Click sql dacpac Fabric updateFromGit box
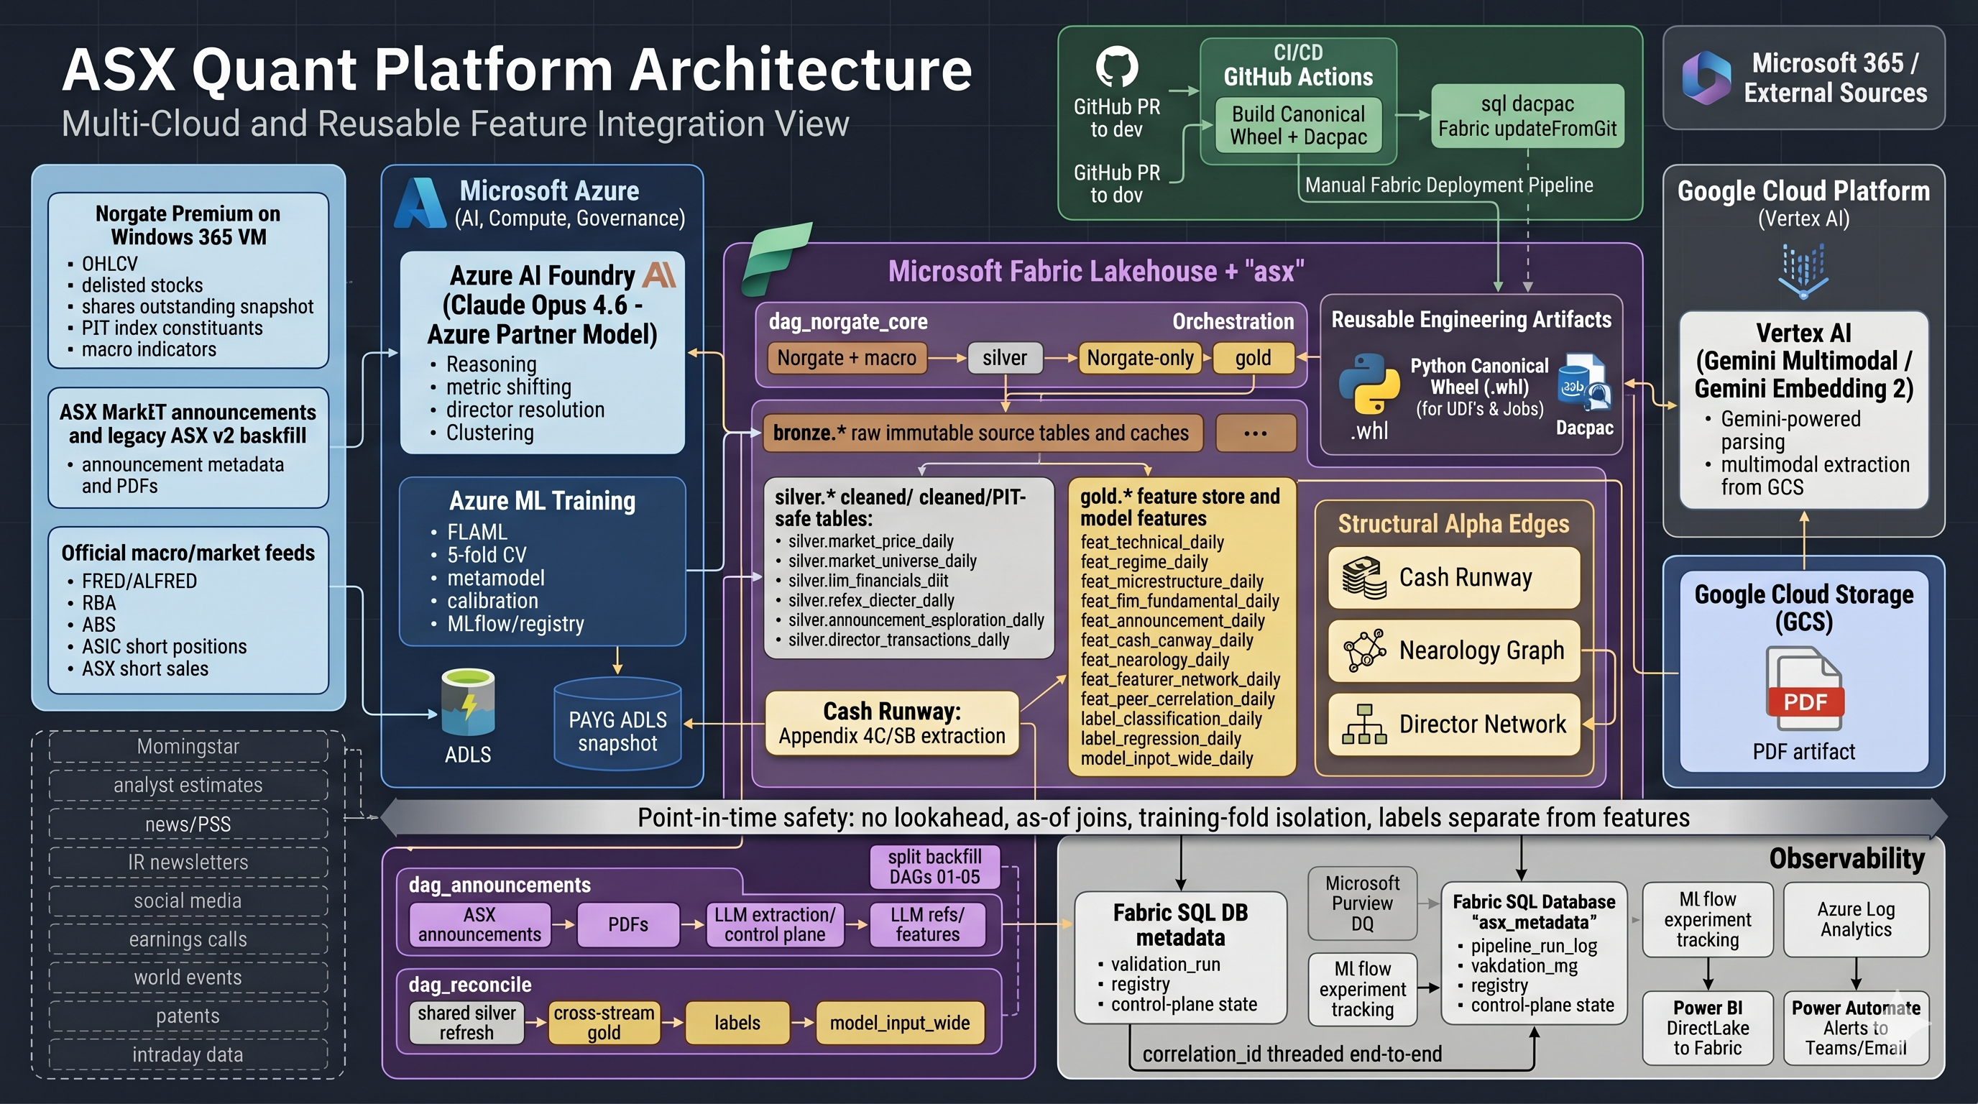1978x1104 pixels. tap(1527, 116)
